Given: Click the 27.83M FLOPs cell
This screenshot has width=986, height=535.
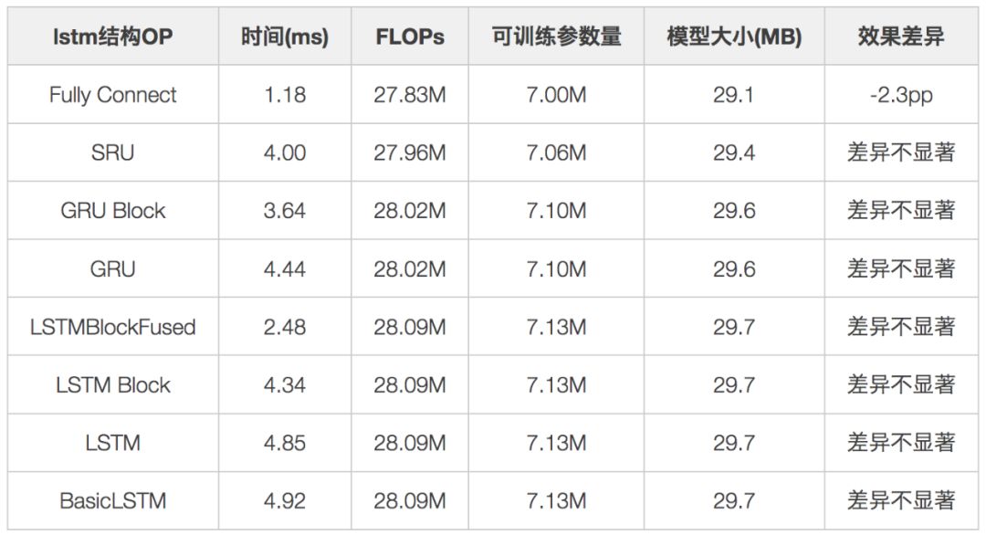Looking at the screenshot, I should pos(410,95).
